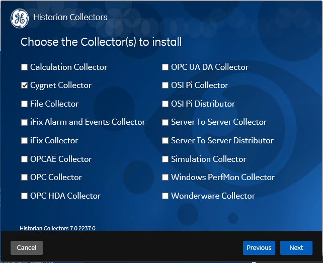Select the OPC HDA Collector checkbox
The width and height of the screenshot is (323, 263).
click(x=24, y=196)
